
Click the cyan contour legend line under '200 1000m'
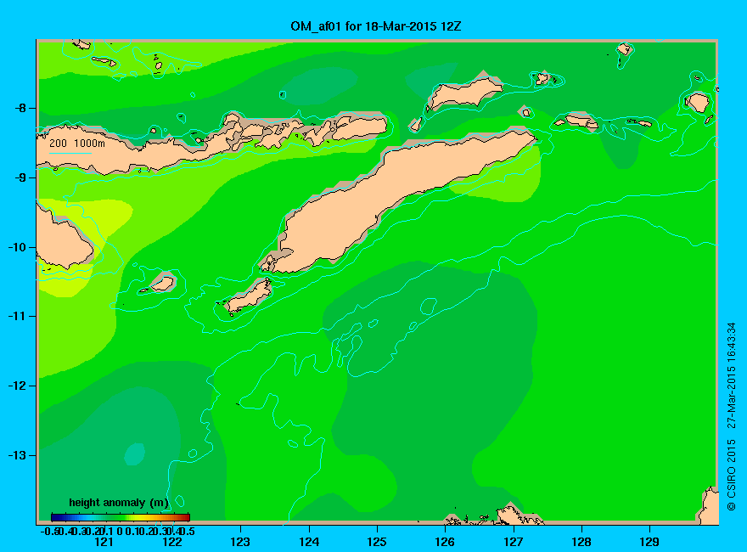tap(70, 154)
